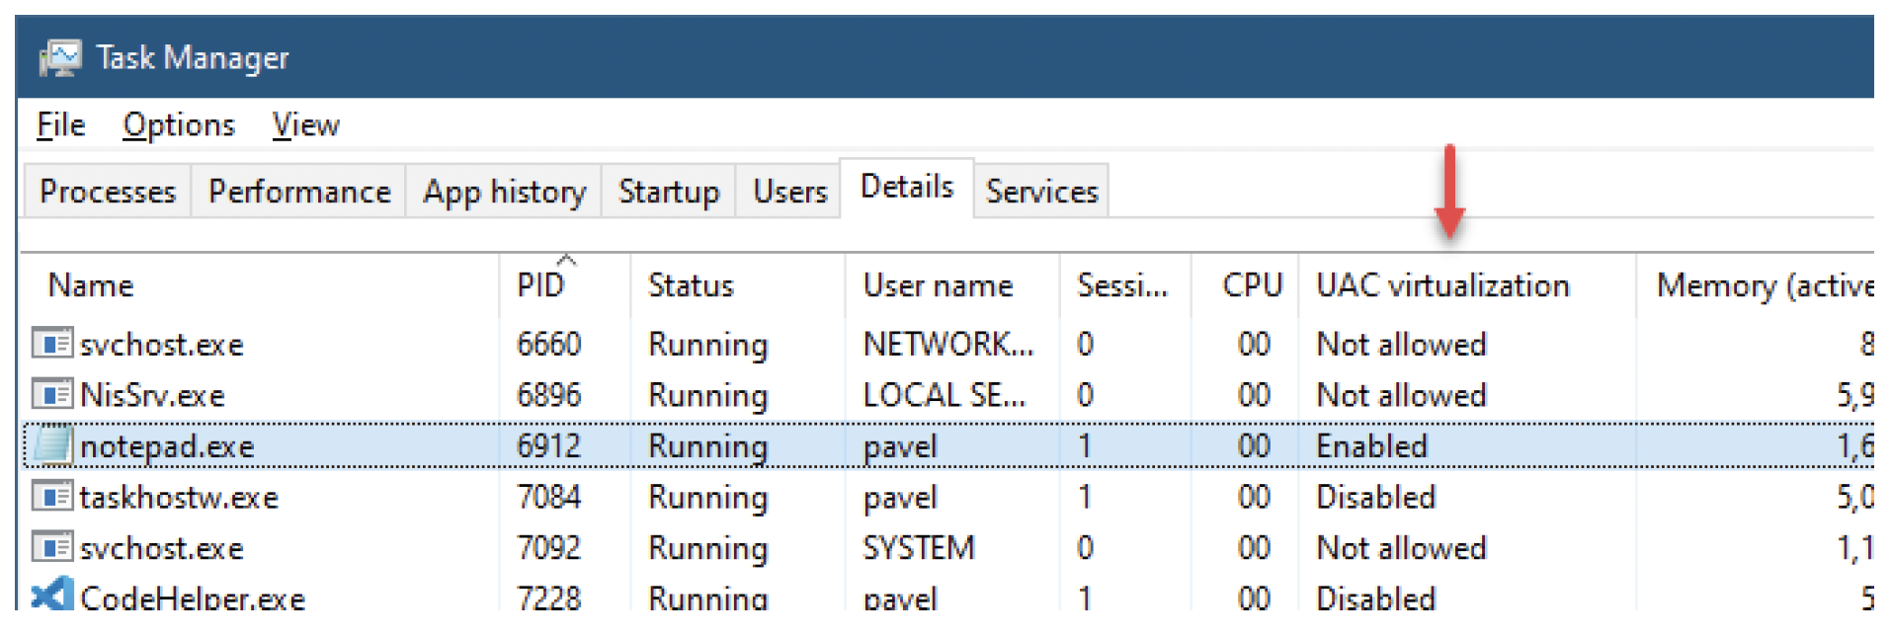Click the Enabled UAC value for notepad.exe
Image resolution: width=1891 pixels, height=638 pixels.
[x=1371, y=445]
